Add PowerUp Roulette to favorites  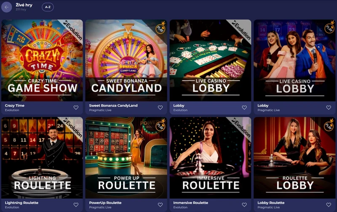tap(160, 205)
